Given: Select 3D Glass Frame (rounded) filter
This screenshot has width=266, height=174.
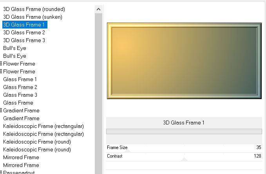Looking at the screenshot, I should pos(34,9).
